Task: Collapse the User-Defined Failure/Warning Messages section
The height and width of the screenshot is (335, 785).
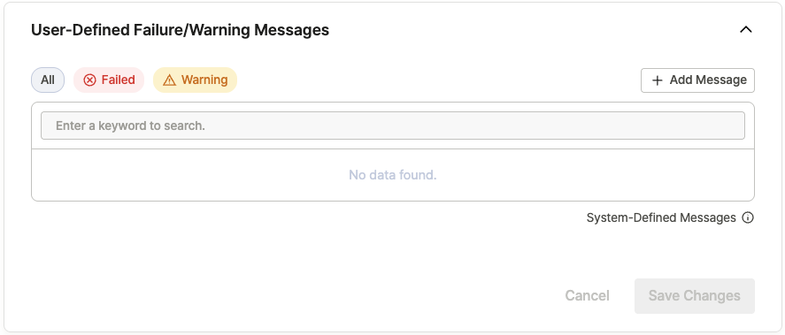Action: pyautogui.click(x=745, y=30)
